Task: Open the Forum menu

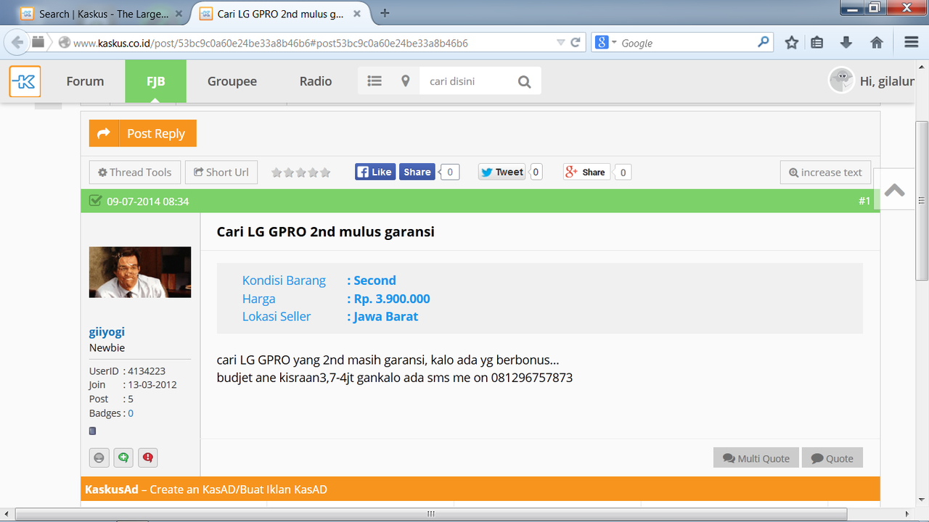Action: point(85,81)
